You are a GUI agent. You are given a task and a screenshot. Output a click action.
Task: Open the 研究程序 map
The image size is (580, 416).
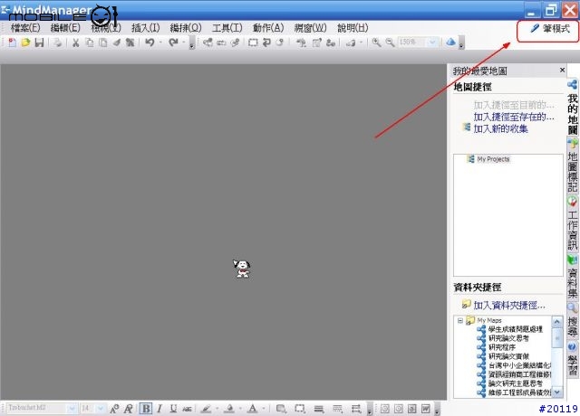pyautogui.click(x=502, y=347)
